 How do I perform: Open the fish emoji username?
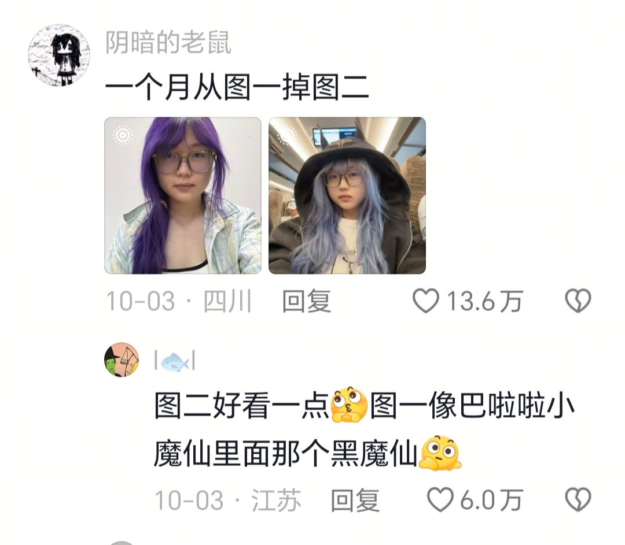[175, 361]
